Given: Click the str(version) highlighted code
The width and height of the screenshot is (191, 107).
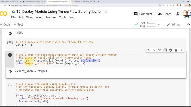Looking at the screenshot, I should pos(90,60).
